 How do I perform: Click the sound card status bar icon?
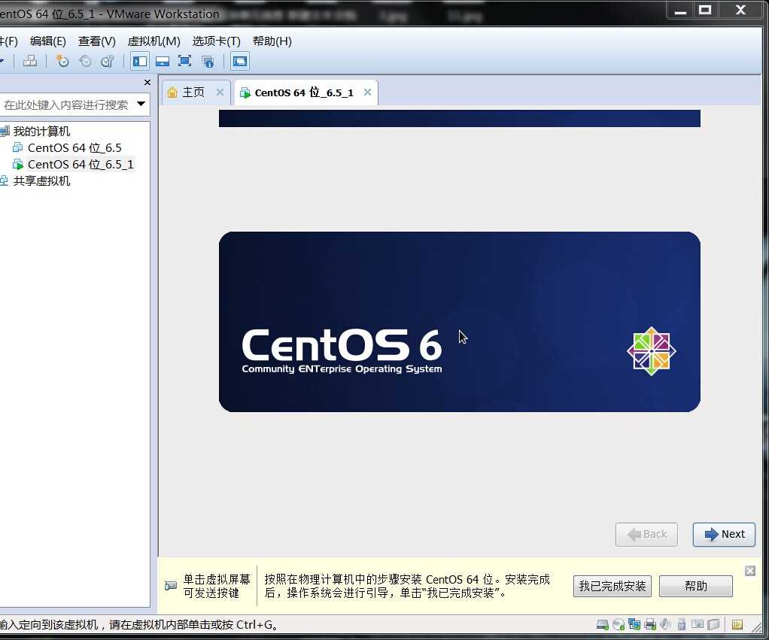click(x=665, y=624)
